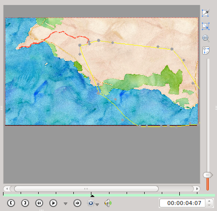The image size is (217, 211).
Task: Click the timeline ruler playhead marker
Action: (92, 196)
